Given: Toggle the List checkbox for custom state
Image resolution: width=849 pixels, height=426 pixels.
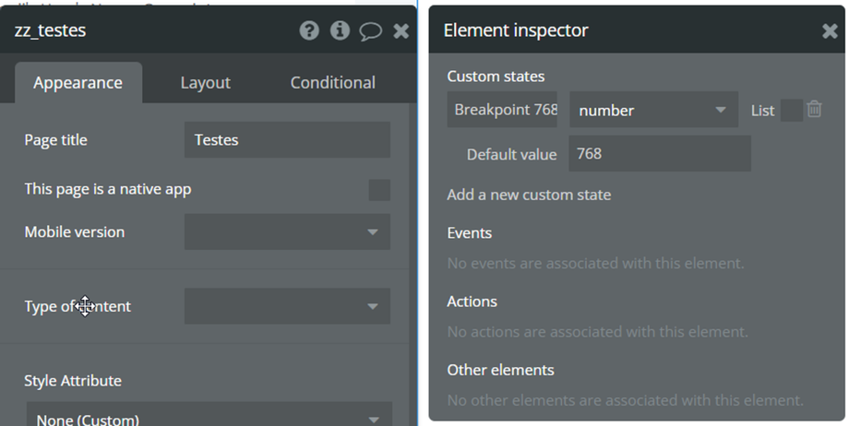Looking at the screenshot, I should 791,111.
